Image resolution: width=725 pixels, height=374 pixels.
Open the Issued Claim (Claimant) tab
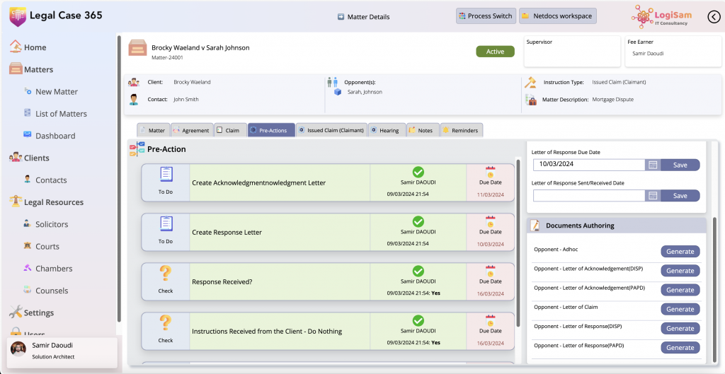click(x=331, y=130)
